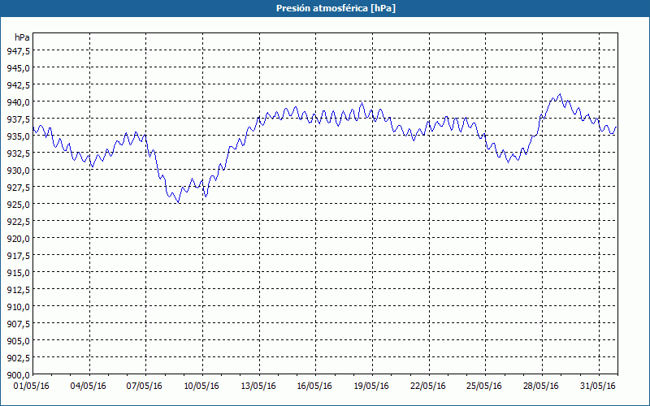Image resolution: width=650 pixels, height=406 pixels.
Task: Click the 907,5 y-axis value
Action: [x=18, y=323]
